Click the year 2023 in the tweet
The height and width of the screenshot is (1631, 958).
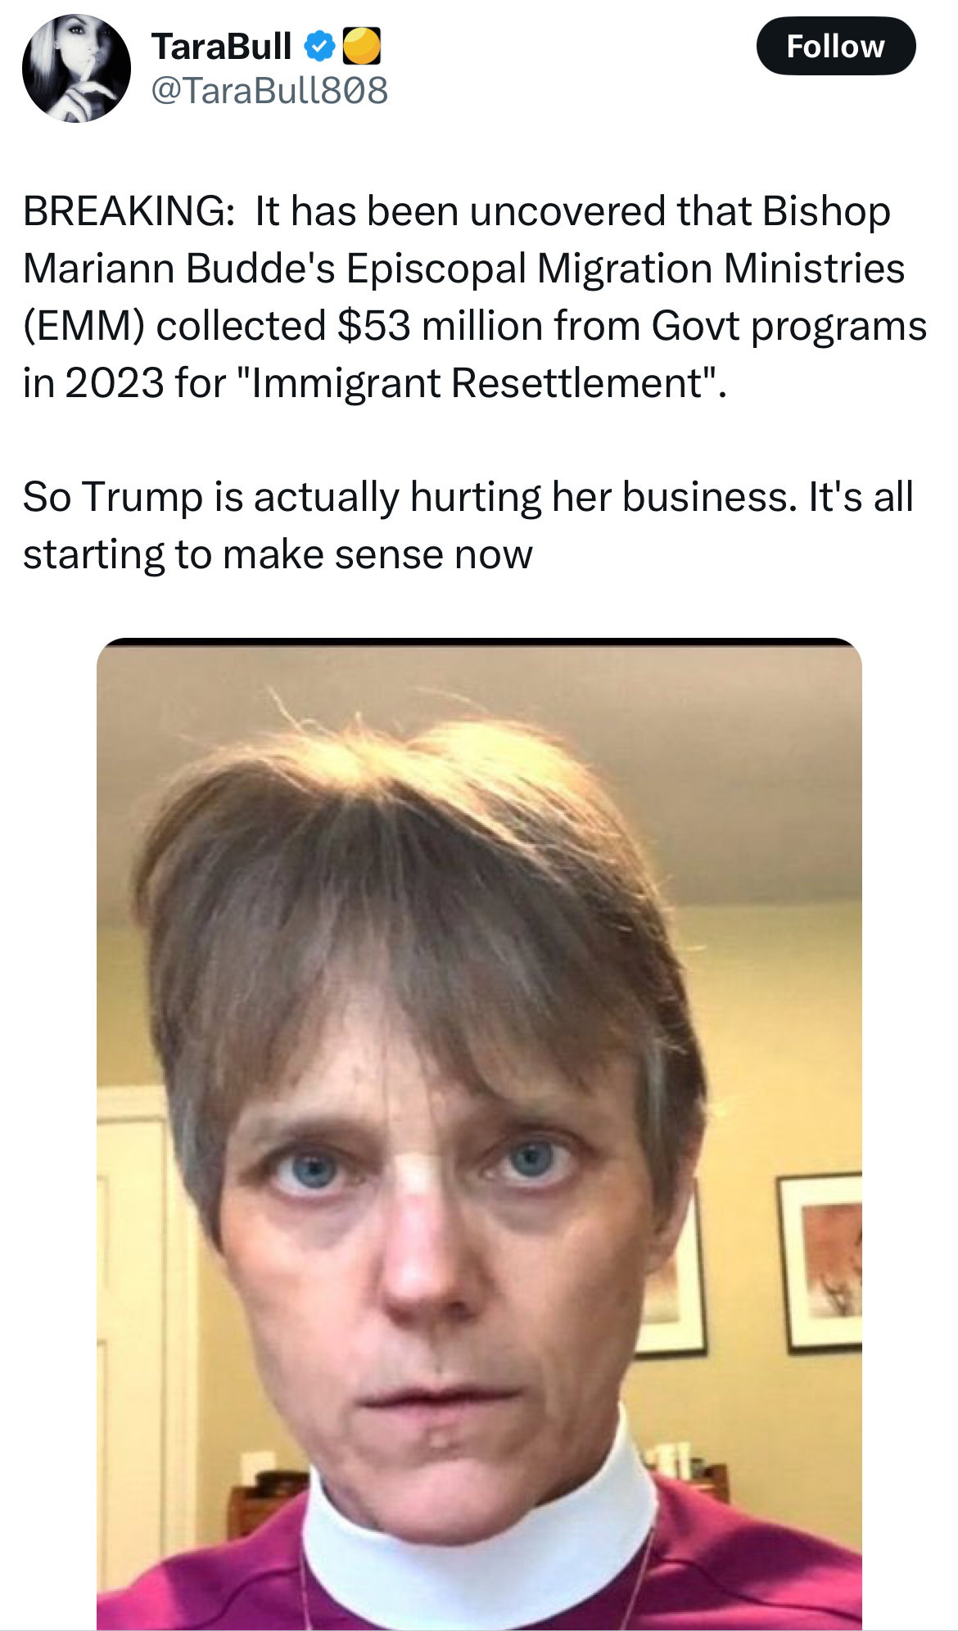[114, 383]
